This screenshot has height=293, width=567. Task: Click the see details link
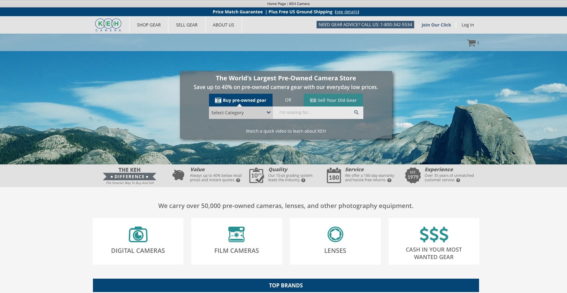(347, 12)
